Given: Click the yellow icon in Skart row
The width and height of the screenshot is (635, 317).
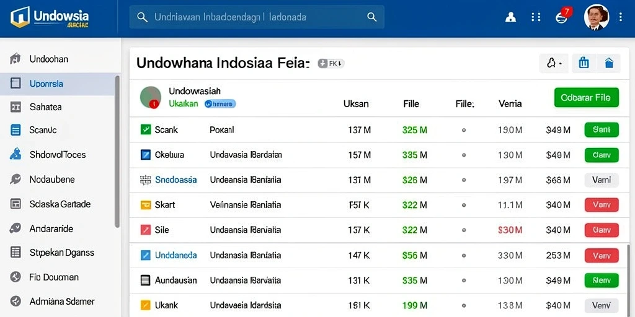Looking at the screenshot, I should pyautogui.click(x=145, y=205).
